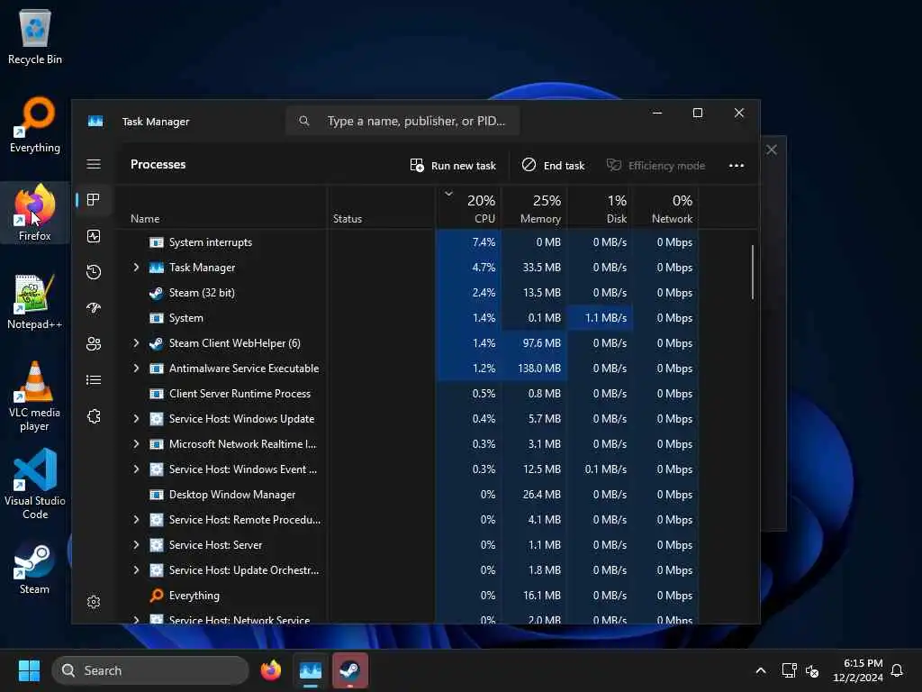Expand Service Host: Server row
The image size is (922, 692).
pyautogui.click(x=137, y=545)
